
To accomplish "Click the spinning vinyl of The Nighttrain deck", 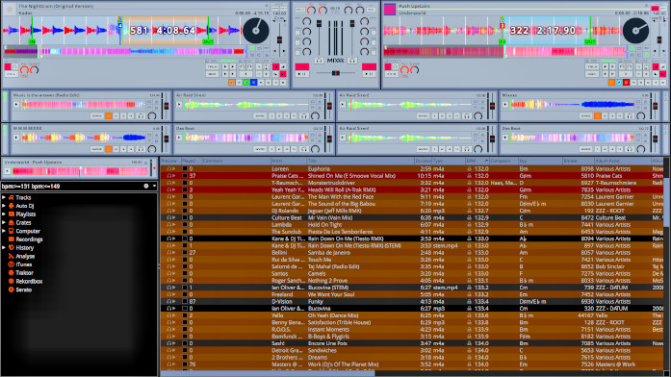I will (255, 31).
